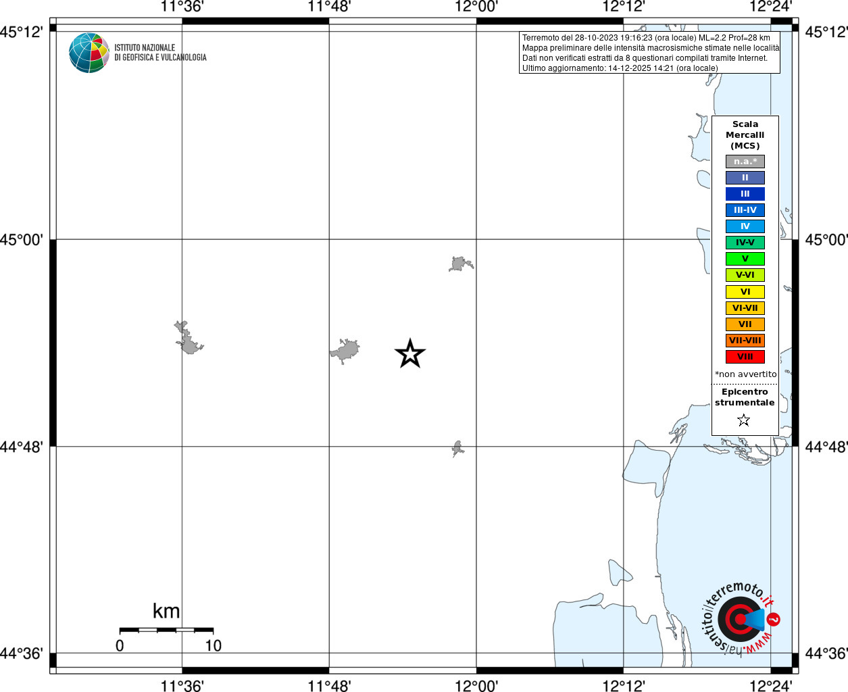This screenshot has height=692, width=848.
Task: Select the III-IV intensity swatch
Action: (x=745, y=210)
